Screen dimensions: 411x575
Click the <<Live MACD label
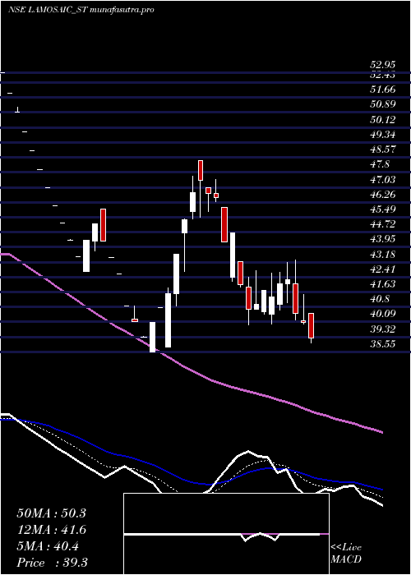pos(346,554)
